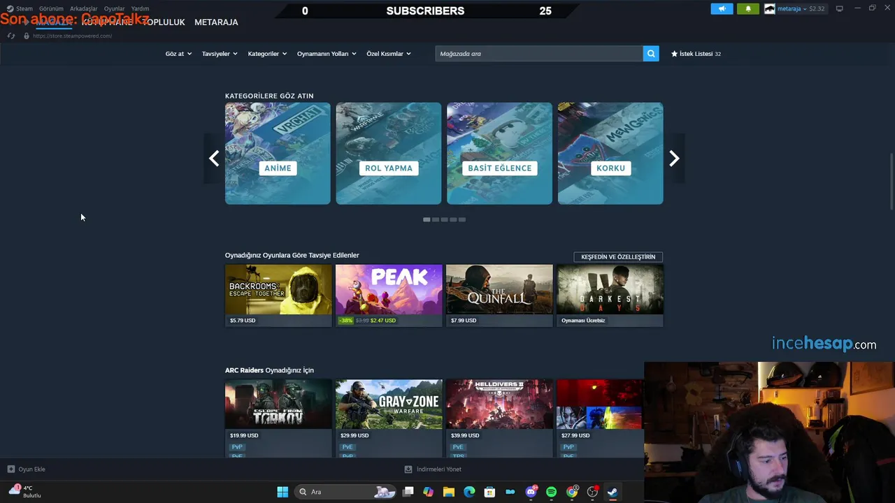The image size is (895, 503).
Task: Expand the Özel Kısımlar dropdown
Action: 389,54
